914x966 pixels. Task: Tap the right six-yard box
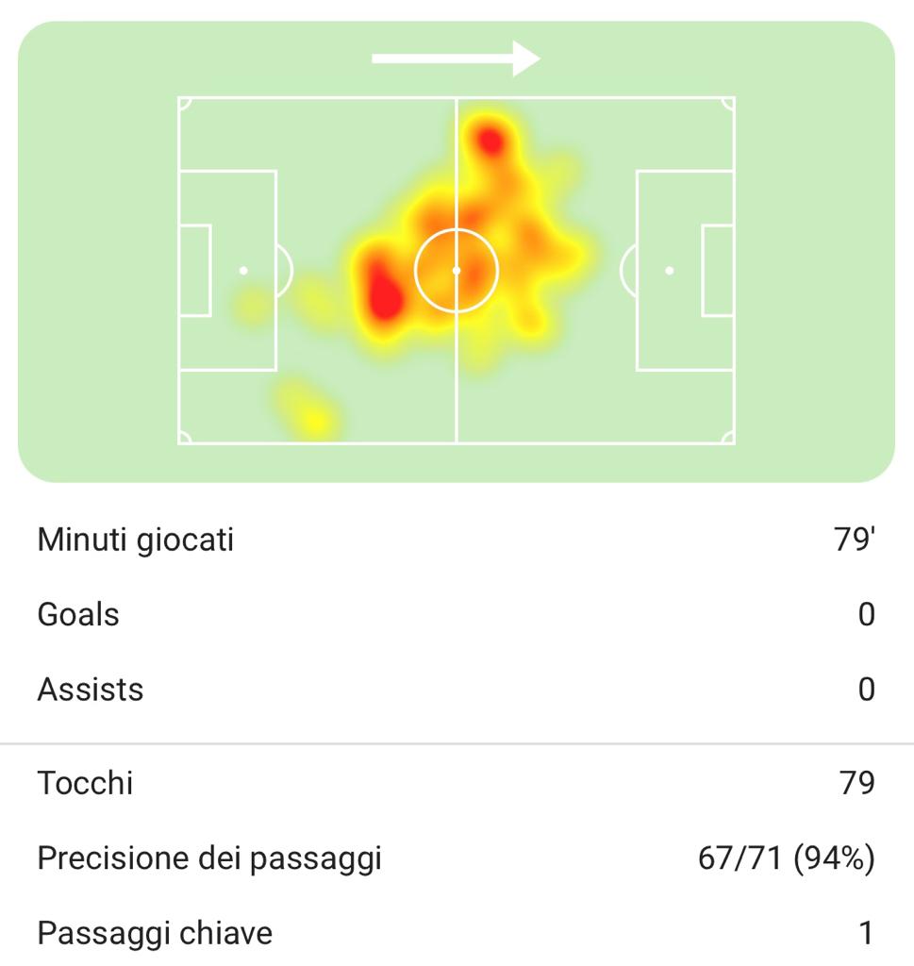tap(718, 271)
